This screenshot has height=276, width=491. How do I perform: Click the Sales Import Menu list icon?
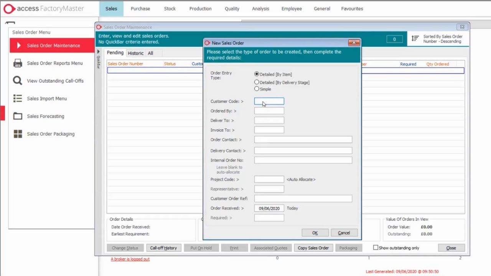click(18, 99)
